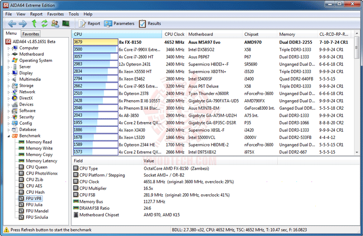Select the Operating System Windows icon
This screenshot has height=236, width=363.
pyautogui.click(x=15, y=60)
